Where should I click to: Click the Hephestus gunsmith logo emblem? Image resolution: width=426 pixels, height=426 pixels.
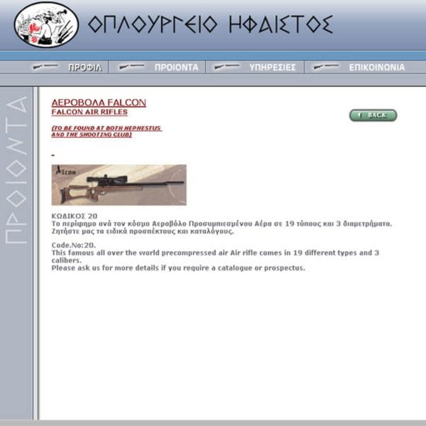pos(46,25)
